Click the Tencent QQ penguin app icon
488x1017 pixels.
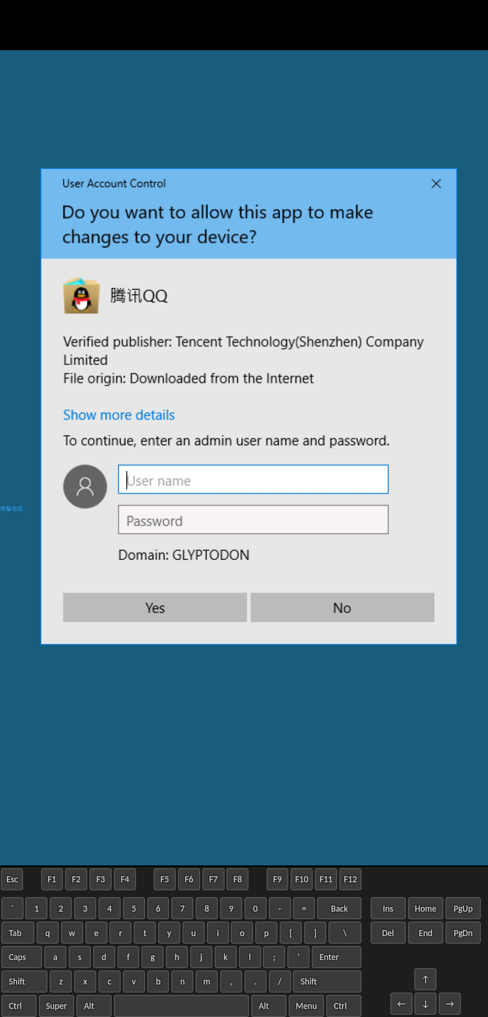click(81, 296)
